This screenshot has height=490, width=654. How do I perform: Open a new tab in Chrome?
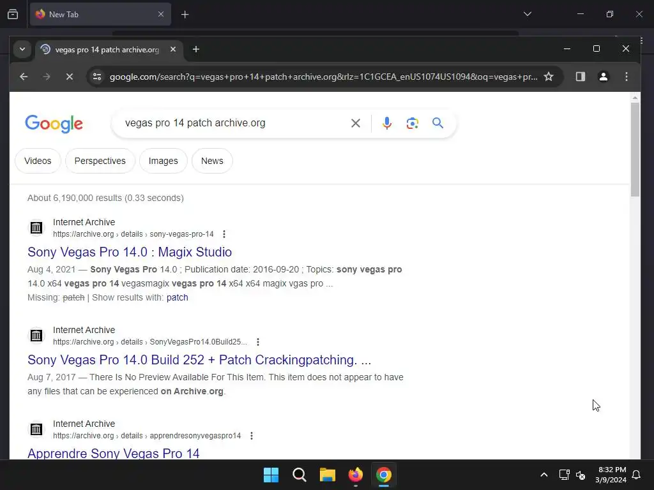[195, 50]
